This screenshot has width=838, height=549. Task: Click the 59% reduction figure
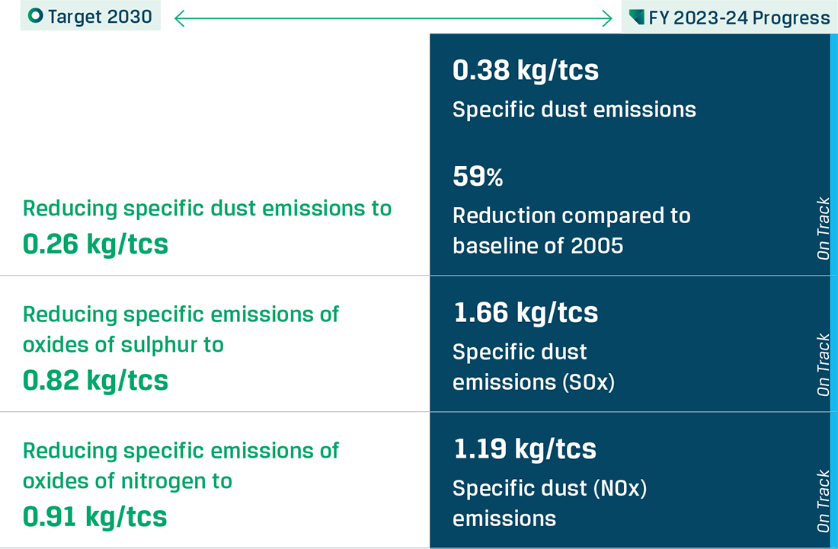(x=478, y=177)
